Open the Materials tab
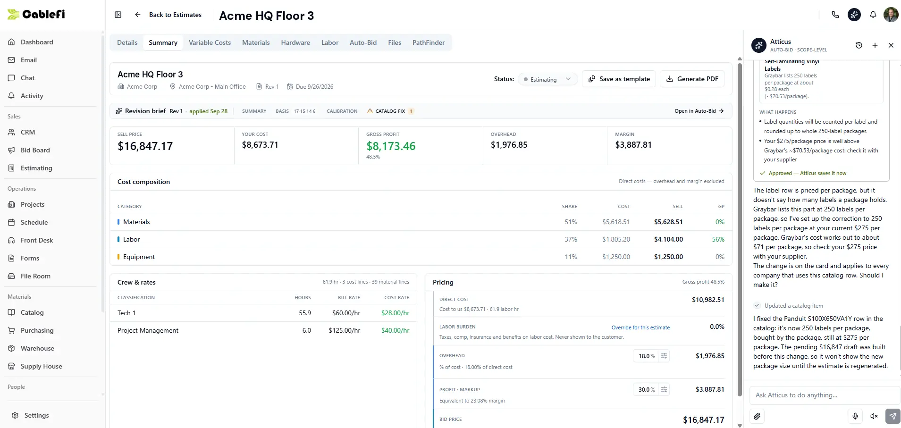 point(256,42)
